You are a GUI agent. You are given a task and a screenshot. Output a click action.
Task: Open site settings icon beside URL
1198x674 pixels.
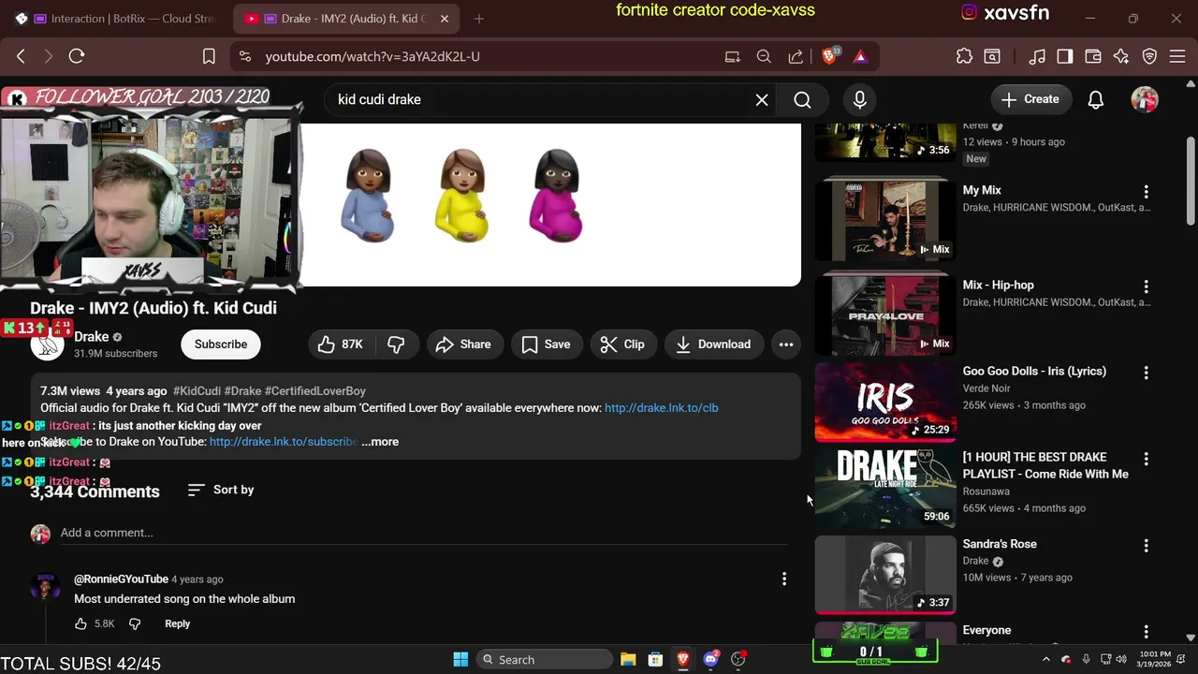(x=245, y=56)
